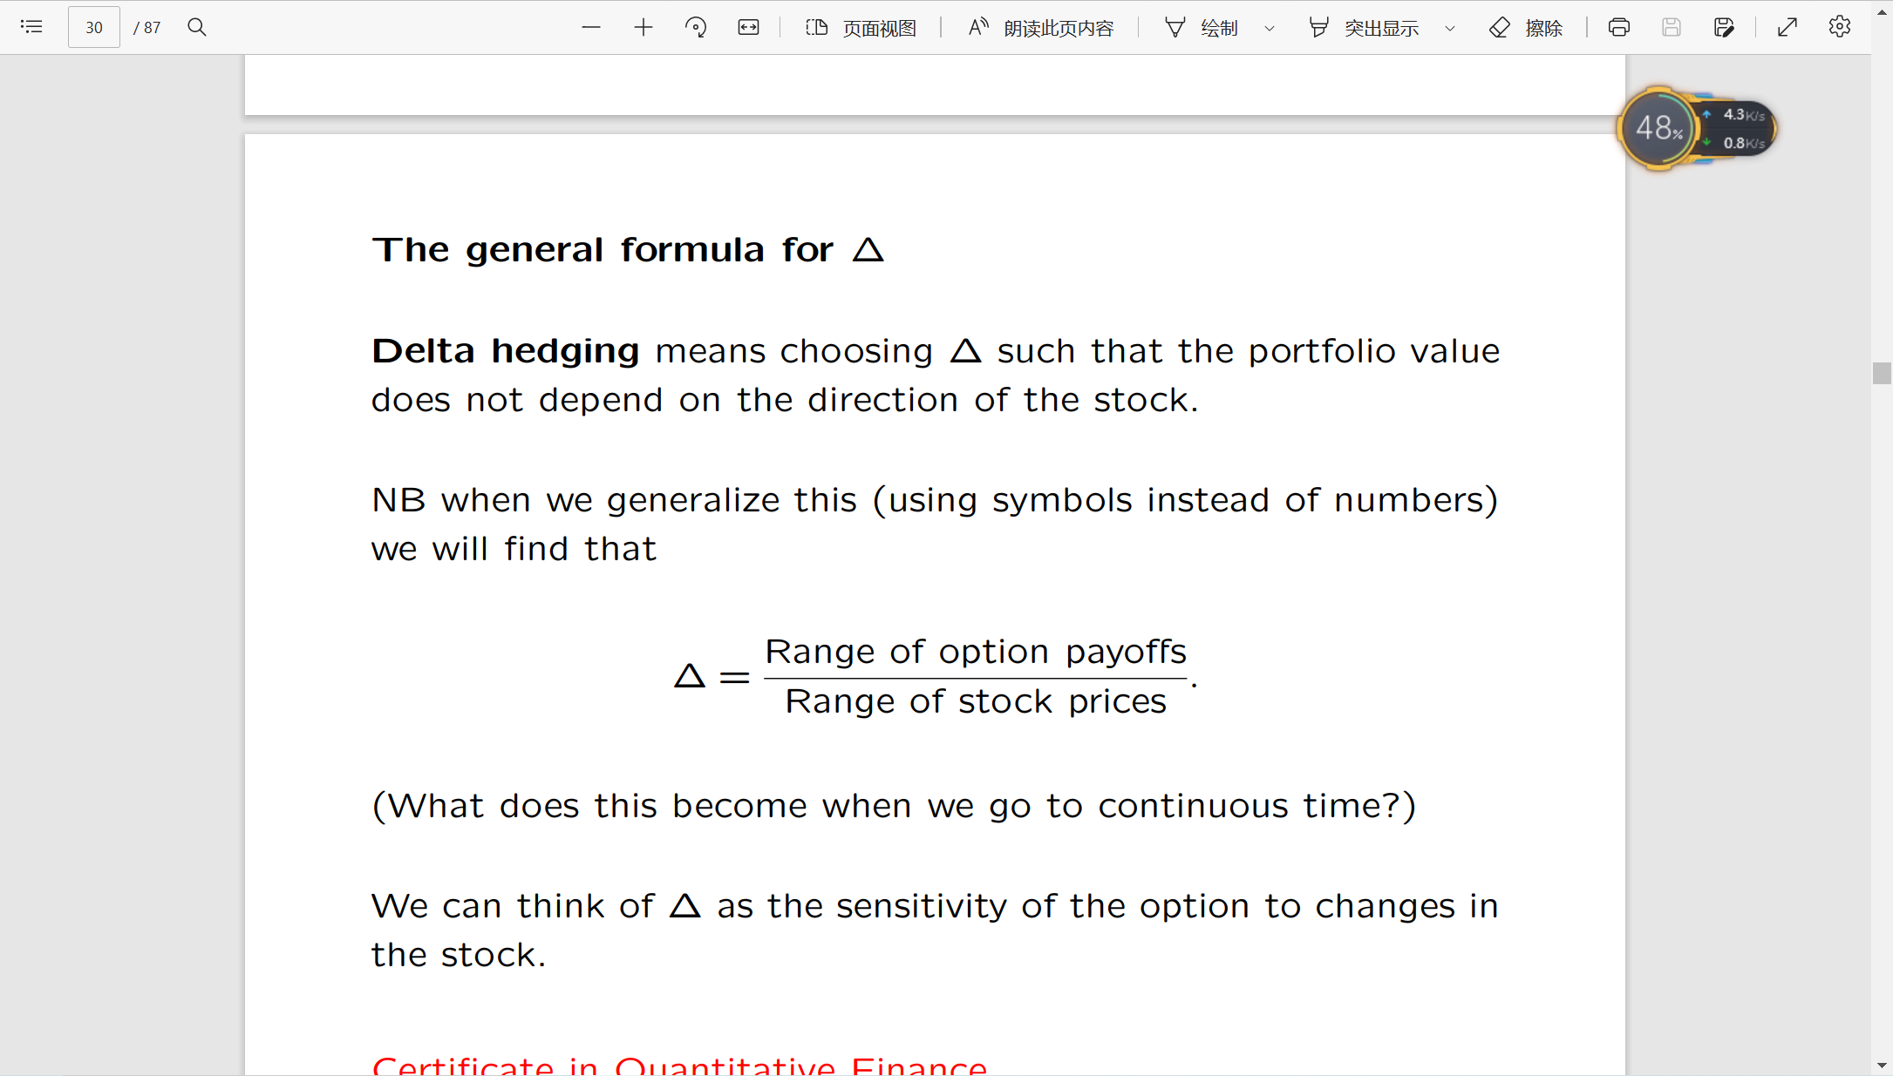Viewport: 1893px width, 1076px height.
Task: Toggle the 绘制 draw tool
Action: [x=1202, y=28]
